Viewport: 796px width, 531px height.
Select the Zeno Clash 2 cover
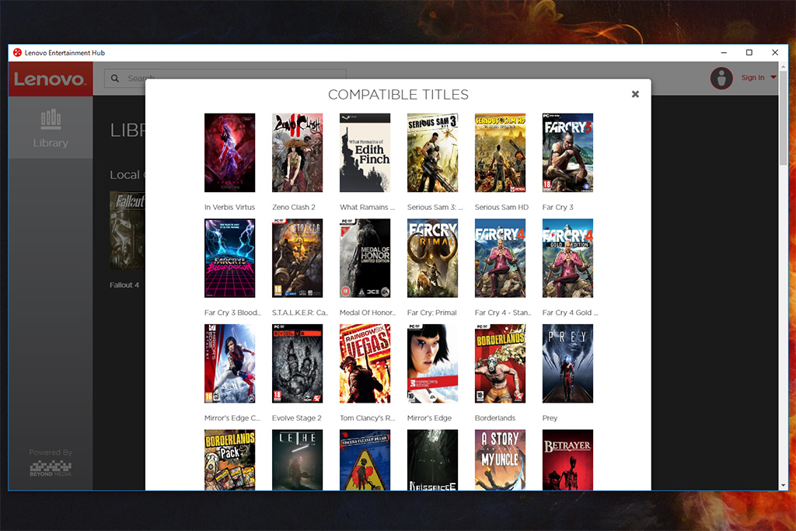click(x=297, y=153)
